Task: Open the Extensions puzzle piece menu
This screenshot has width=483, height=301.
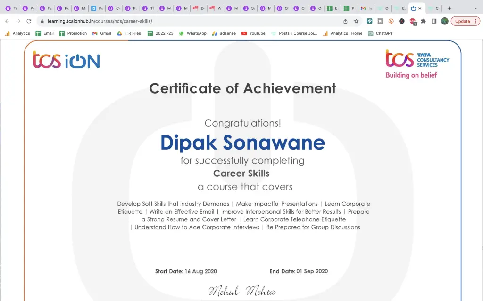Action: [x=423, y=21]
